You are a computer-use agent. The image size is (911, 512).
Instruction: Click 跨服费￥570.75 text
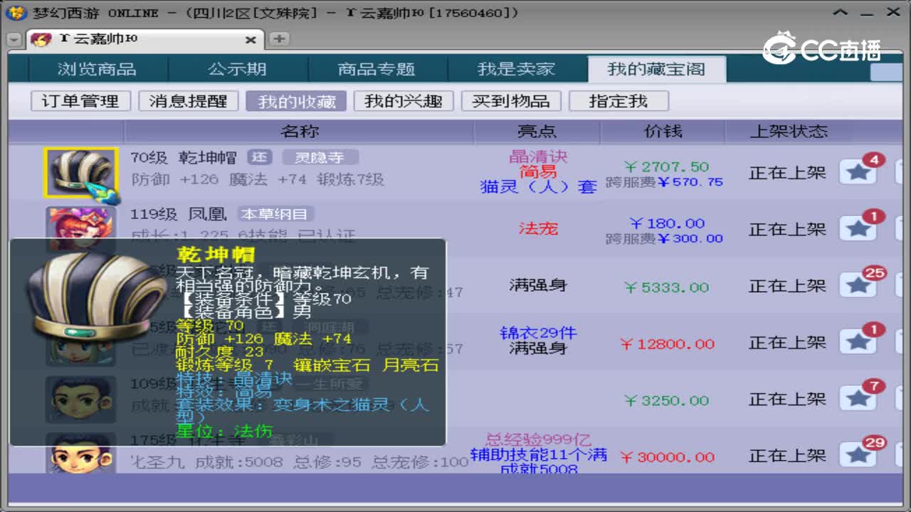pos(664,182)
